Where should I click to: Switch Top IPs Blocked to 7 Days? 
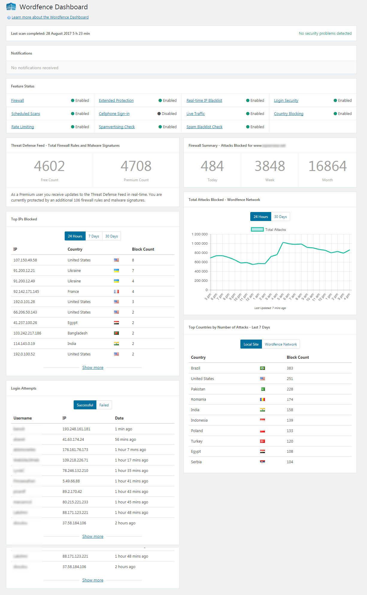click(x=94, y=236)
